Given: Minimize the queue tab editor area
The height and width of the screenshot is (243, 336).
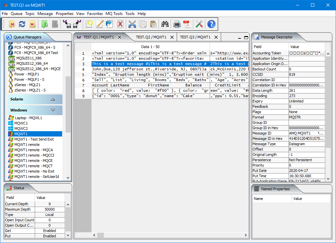Looking at the screenshot, I should (239, 38).
